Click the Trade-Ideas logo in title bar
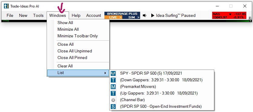253x112 pixels. [x=6, y=6]
